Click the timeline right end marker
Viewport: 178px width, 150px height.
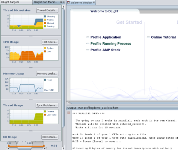click(x=44, y=146)
